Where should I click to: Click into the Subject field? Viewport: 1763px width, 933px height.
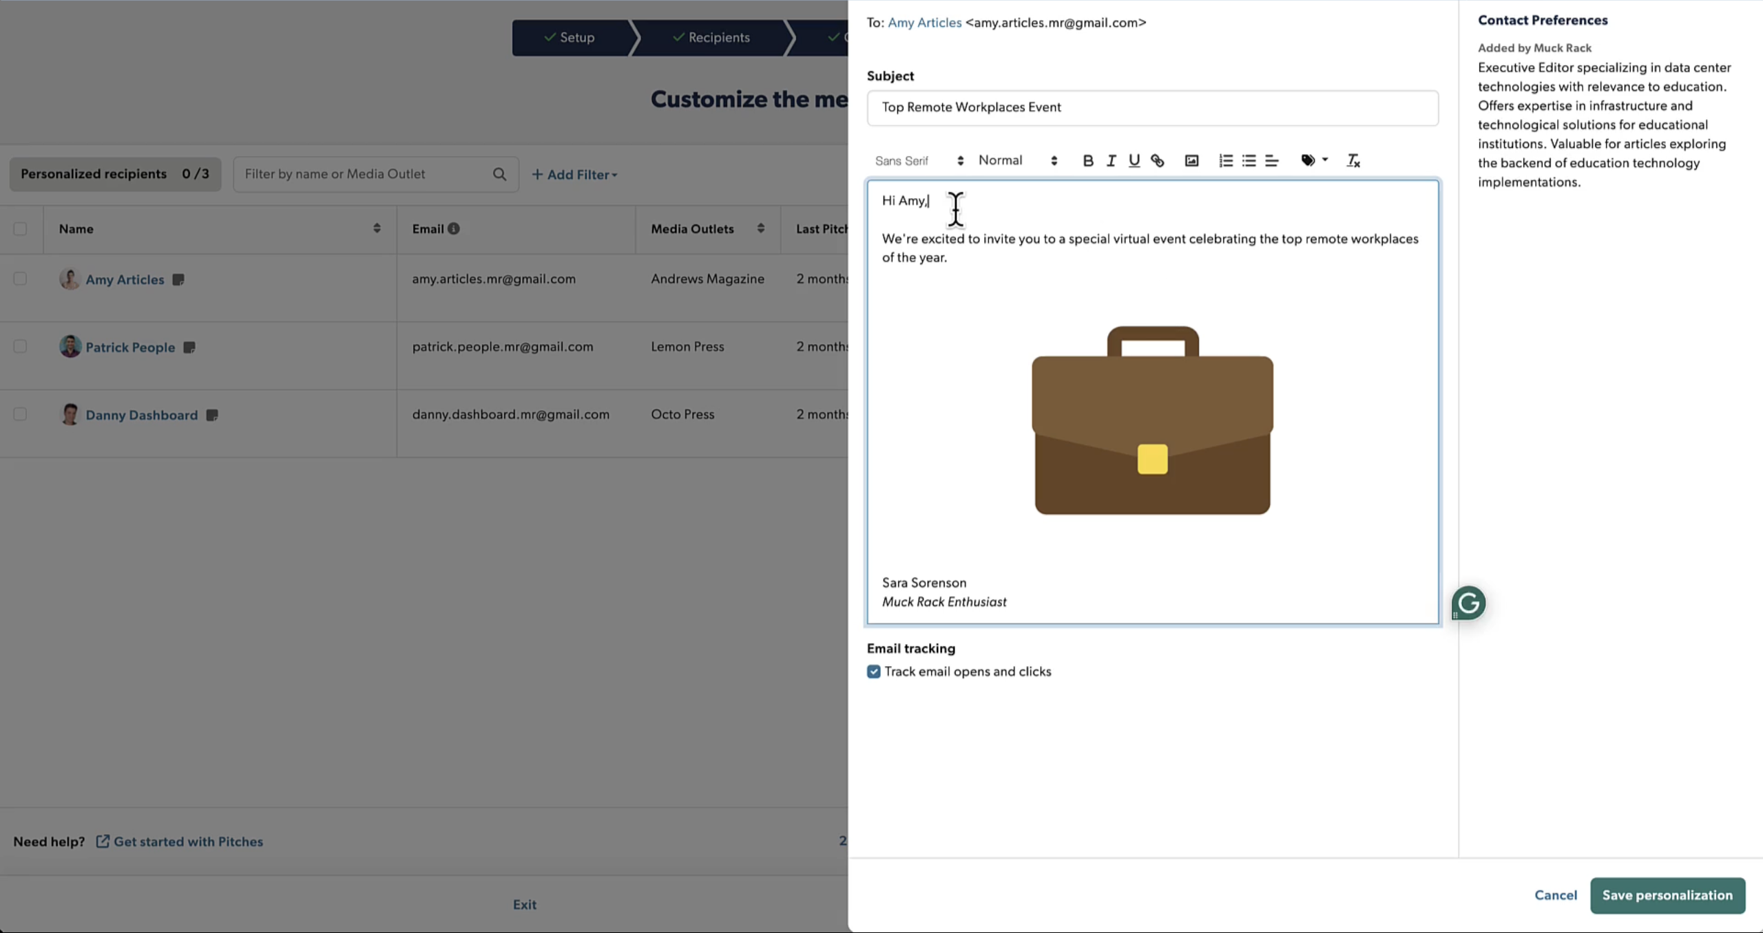pyautogui.click(x=1152, y=108)
